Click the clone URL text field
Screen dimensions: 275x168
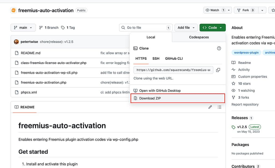coord(173,70)
